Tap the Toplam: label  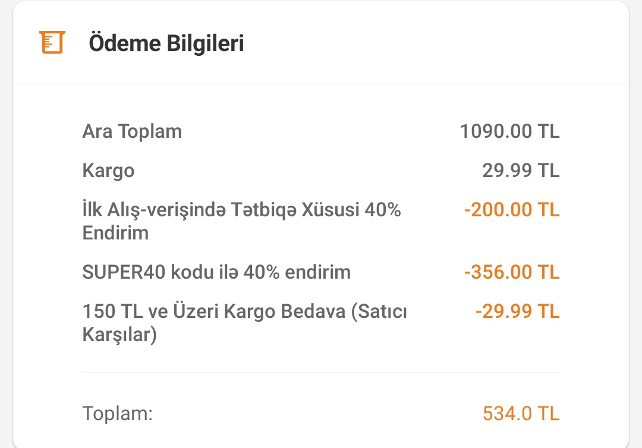[118, 414]
